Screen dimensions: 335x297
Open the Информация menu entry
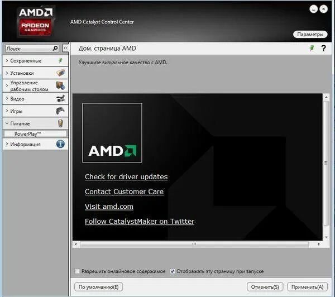point(36,144)
